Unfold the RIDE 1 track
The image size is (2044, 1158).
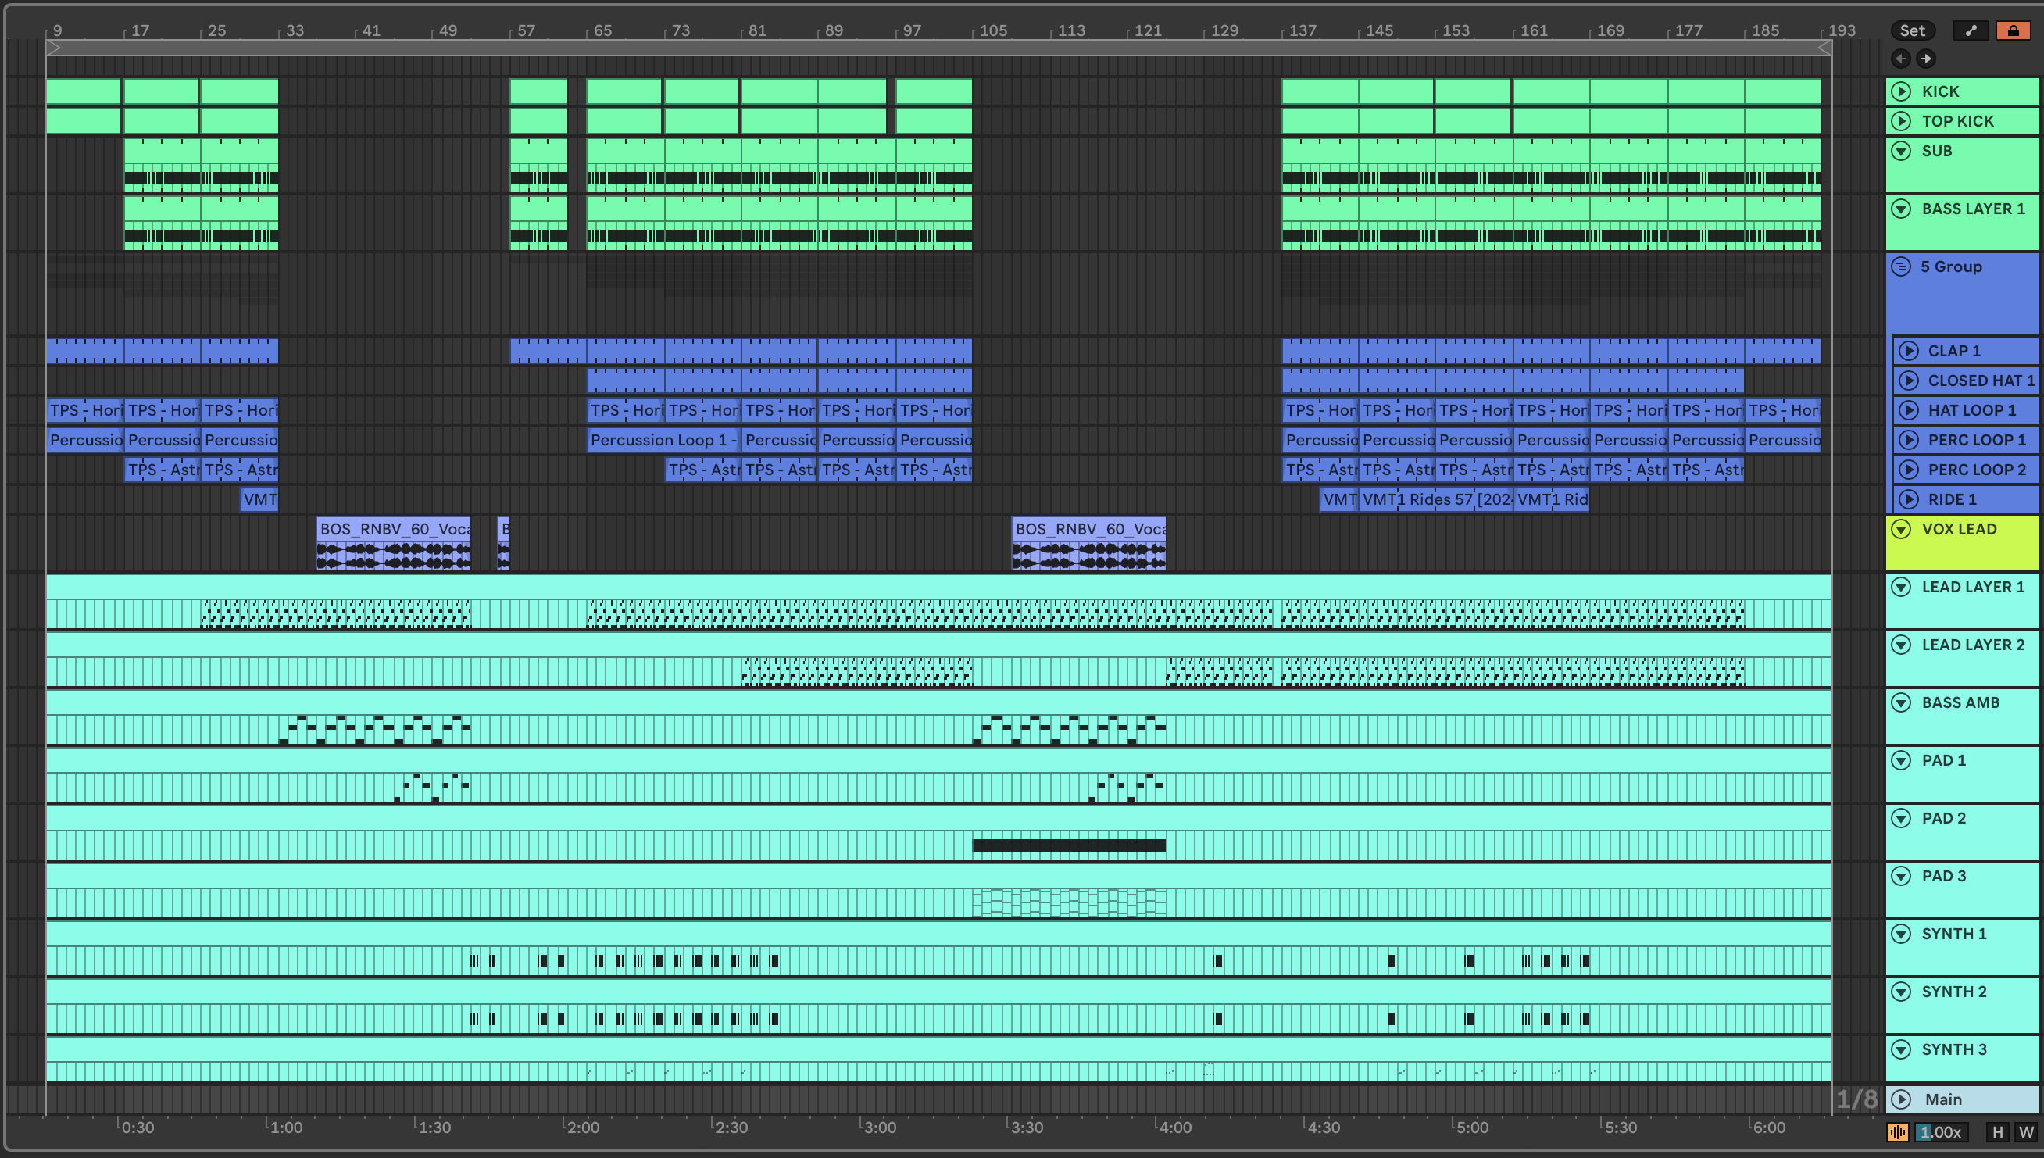click(1908, 499)
